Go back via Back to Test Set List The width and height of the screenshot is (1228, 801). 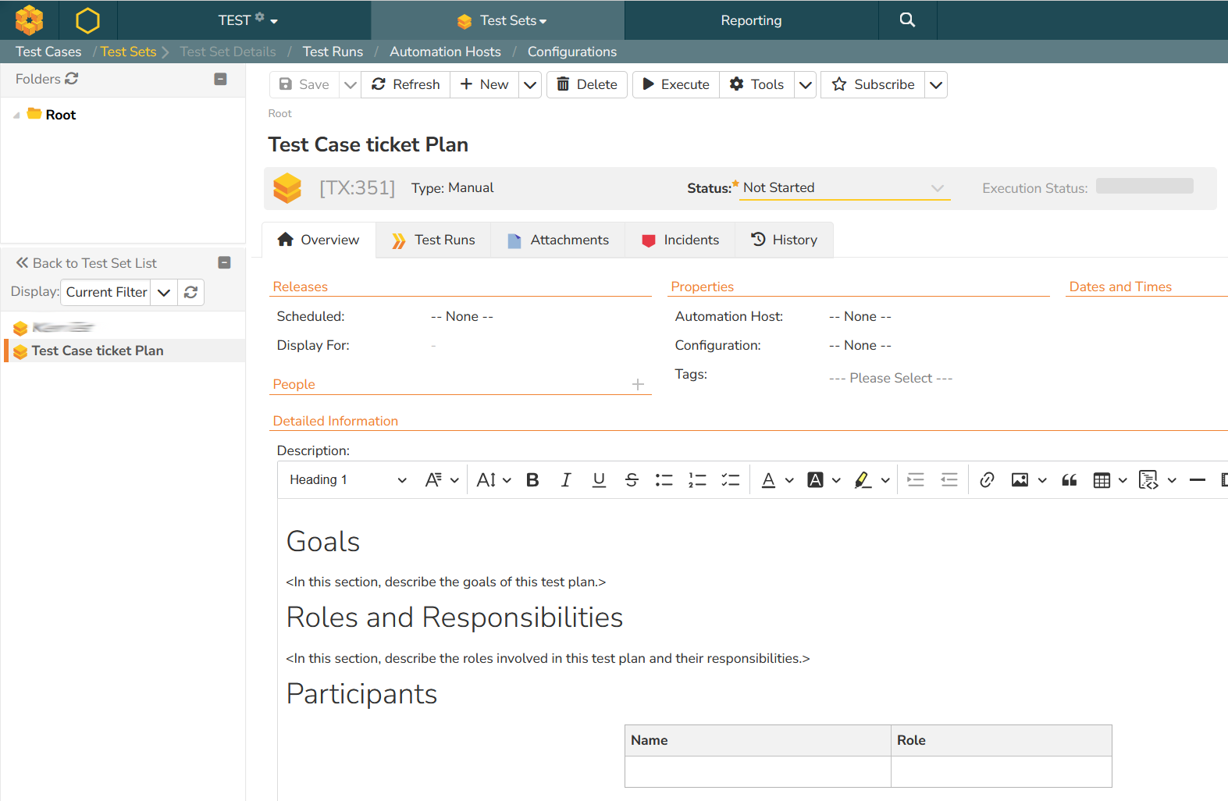pos(87,263)
